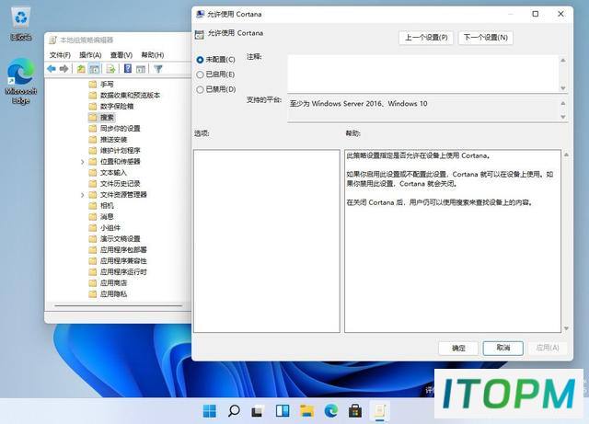The height and width of the screenshot is (424, 589).
Task: Open Widgets from the taskbar
Action: coord(283,410)
